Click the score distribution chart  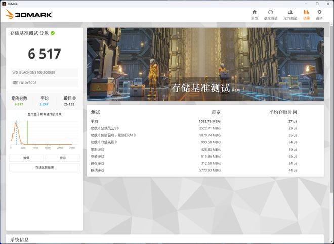(45, 134)
